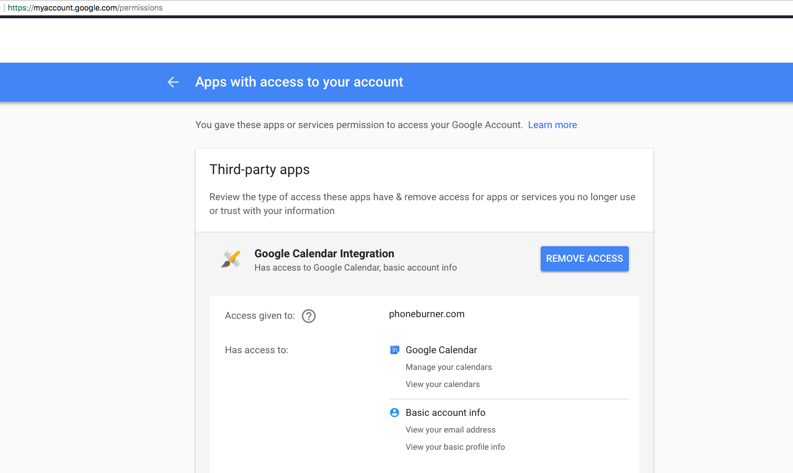
Task: Click the address bar URL
Action: point(85,8)
